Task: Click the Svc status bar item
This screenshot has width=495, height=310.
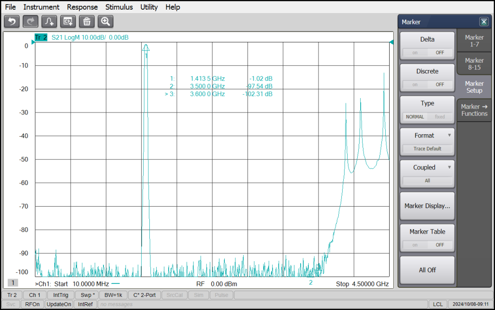Action: (x=11, y=304)
